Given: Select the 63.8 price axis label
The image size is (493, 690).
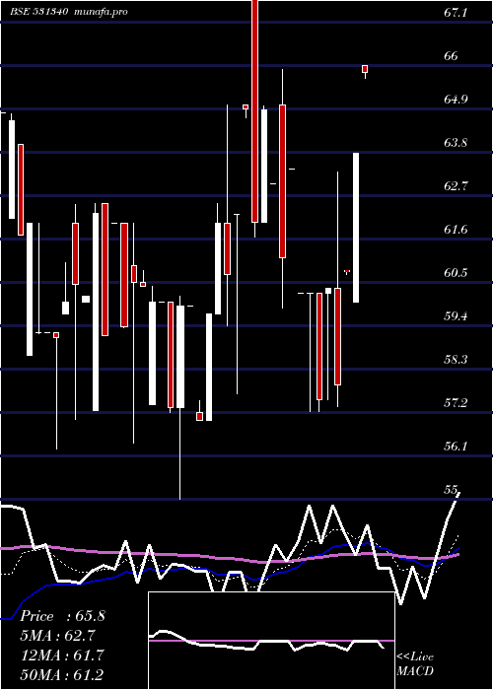Looking at the screenshot, I should [x=456, y=143].
